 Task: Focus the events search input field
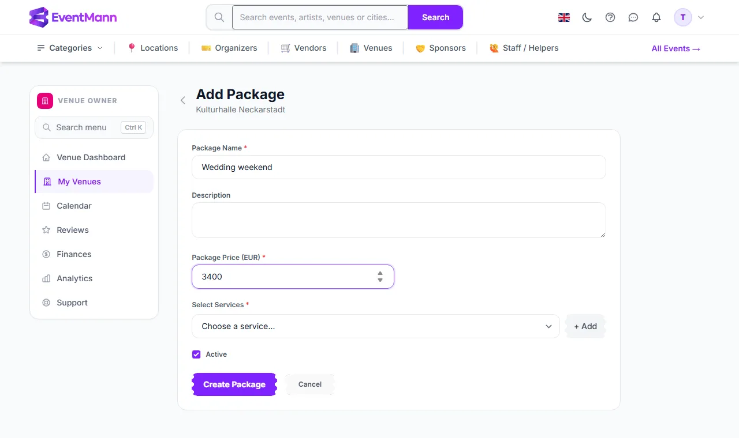tap(320, 17)
